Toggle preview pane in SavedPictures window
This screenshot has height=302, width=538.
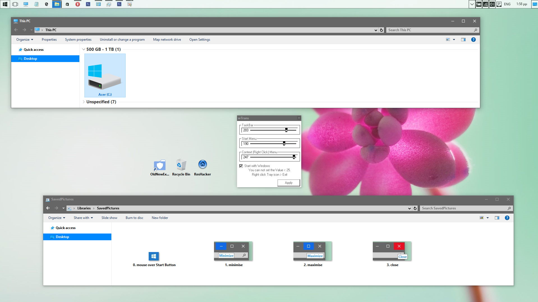497,218
